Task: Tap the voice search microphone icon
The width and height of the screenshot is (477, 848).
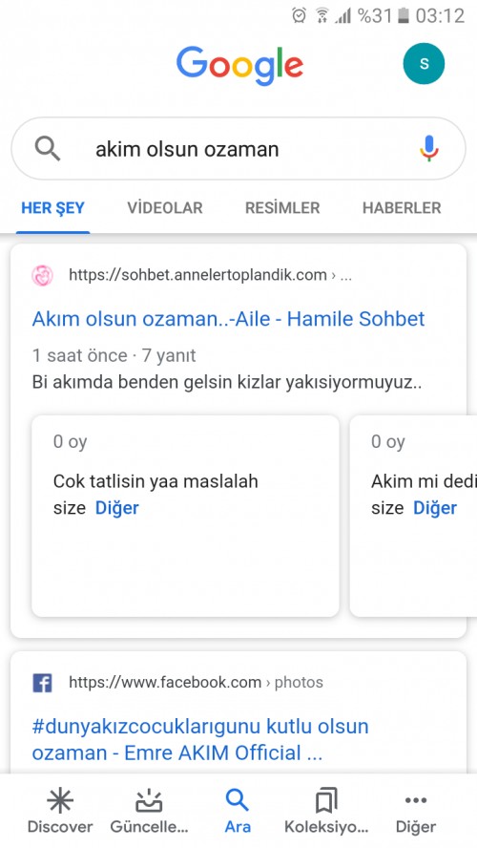Action: coord(429,149)
